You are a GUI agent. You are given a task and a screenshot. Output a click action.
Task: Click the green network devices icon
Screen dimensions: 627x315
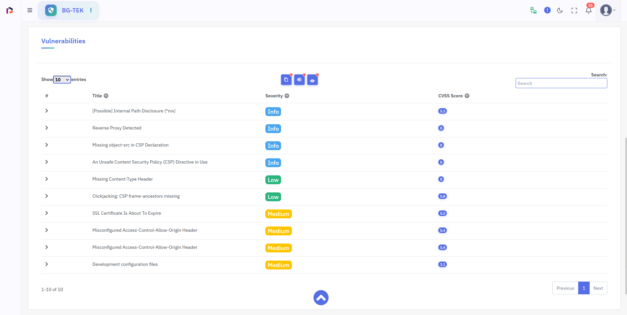[x=533, y=10]
